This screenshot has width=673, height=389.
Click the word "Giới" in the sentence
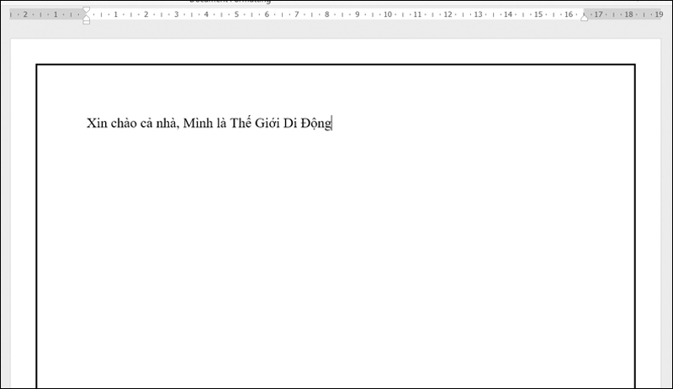click(x=267, y=124)
